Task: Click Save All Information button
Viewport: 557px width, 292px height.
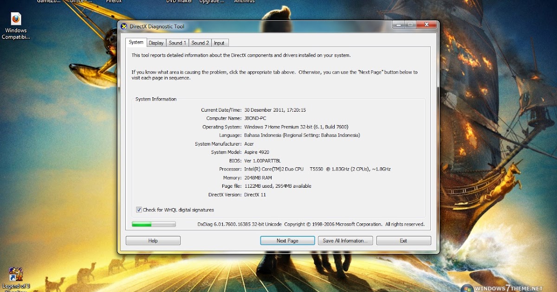Action: click(x=345, y=241)
